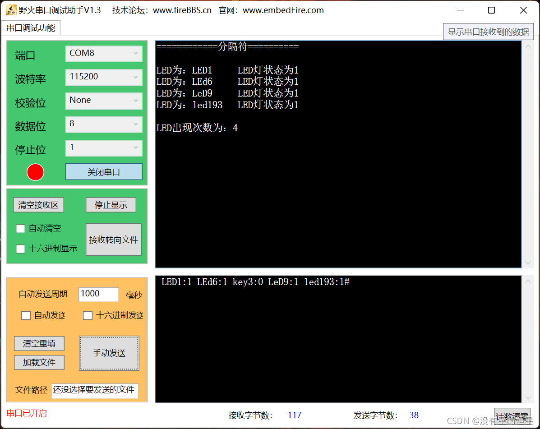Screen dimensions: 540x429
Task: Click the receive area scrollbar up arrow
Action: [528, 46]
